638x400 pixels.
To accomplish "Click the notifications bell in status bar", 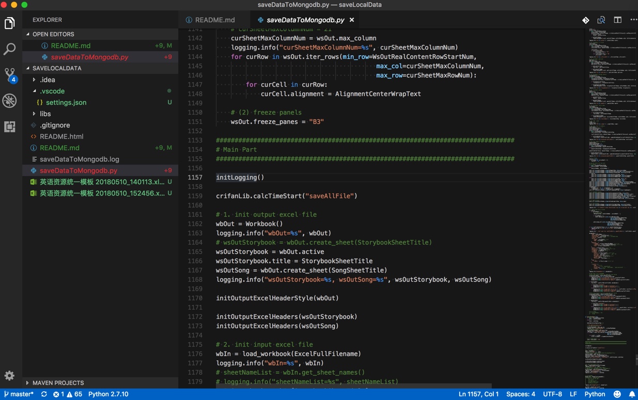I will [632, 394].
